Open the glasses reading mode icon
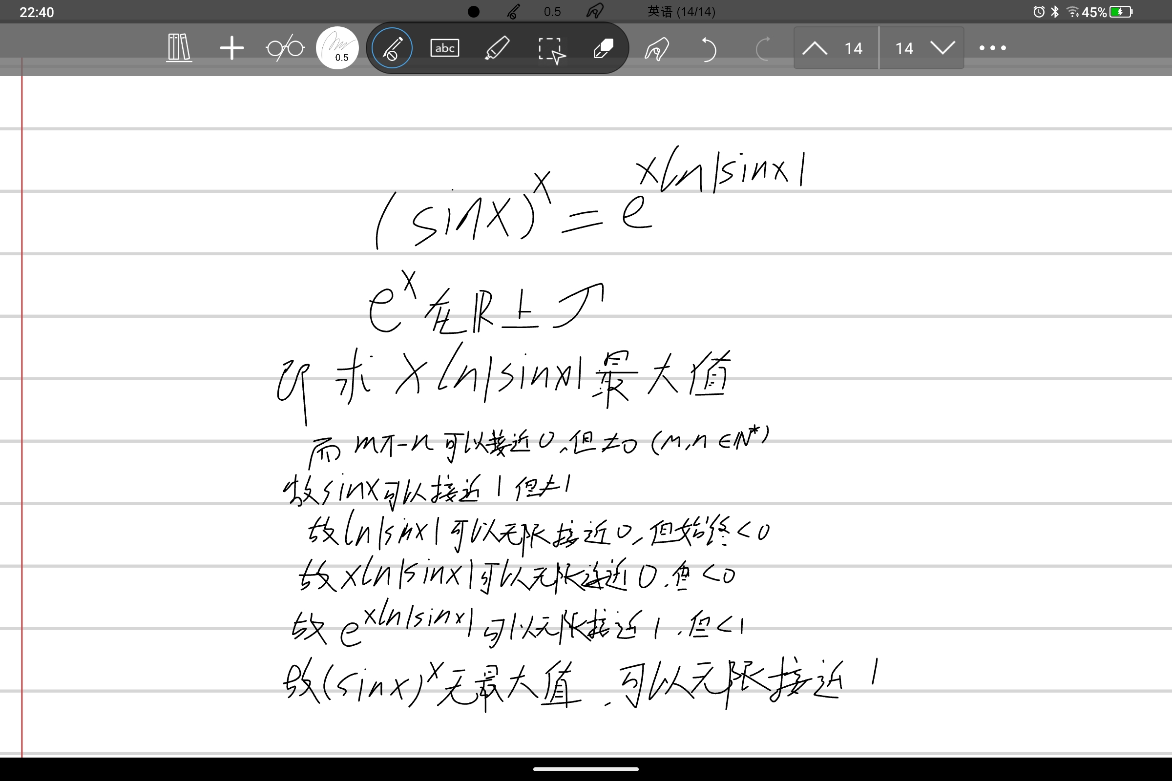The height and width of the screenshot is (781, 1172). [x=285, y=48]
